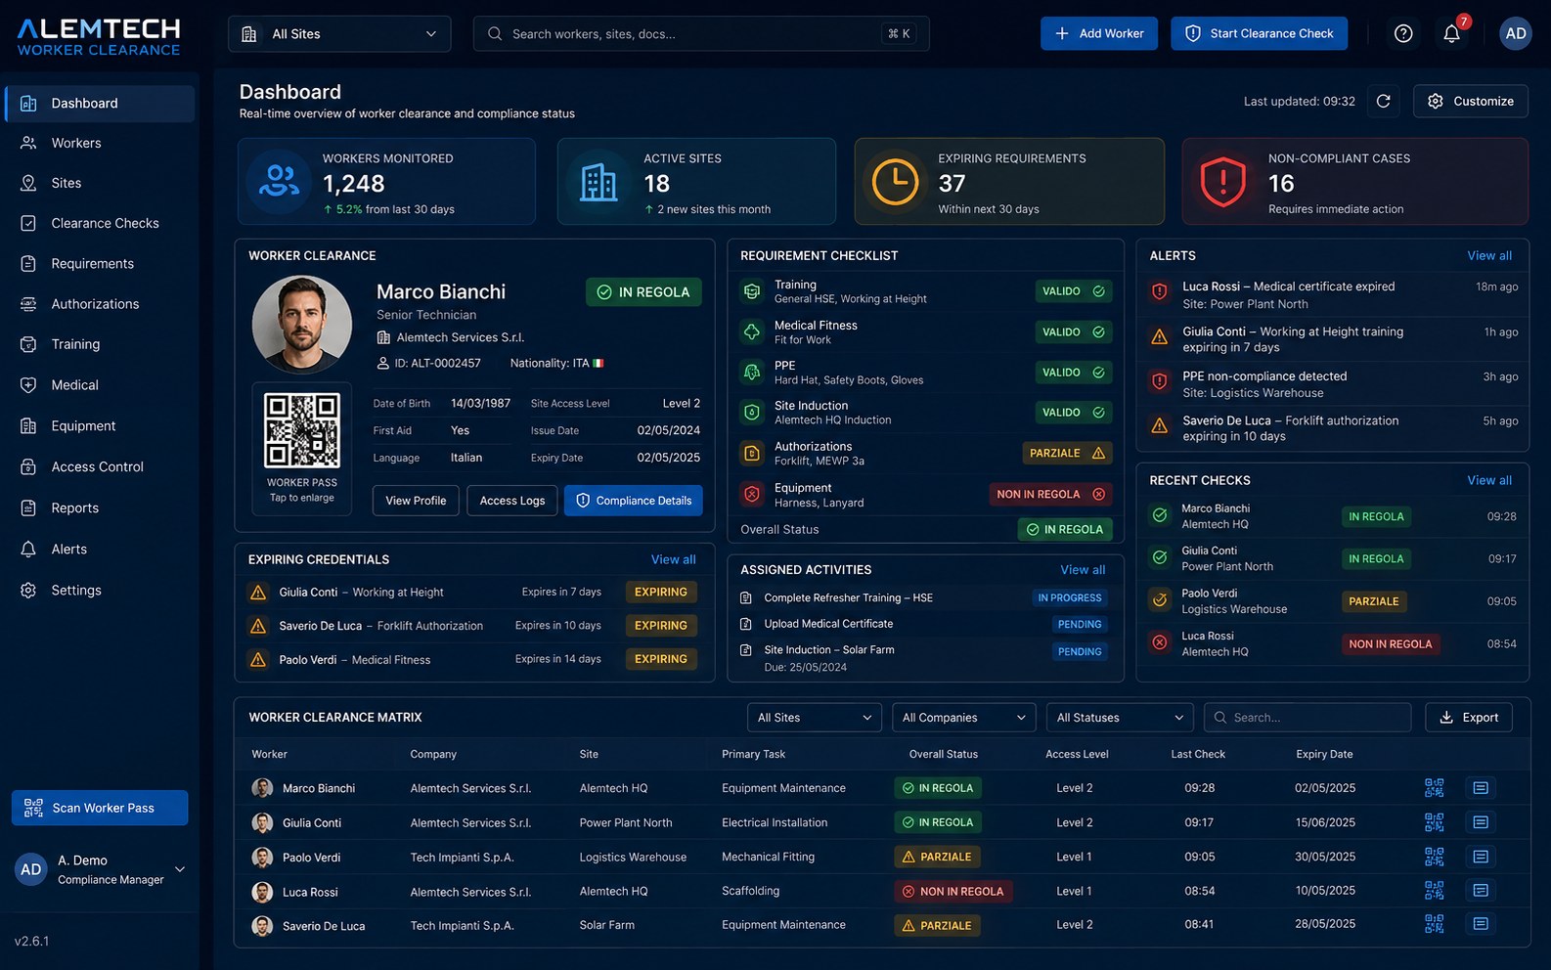Click the Add Worker button

tap(1099, 33)
